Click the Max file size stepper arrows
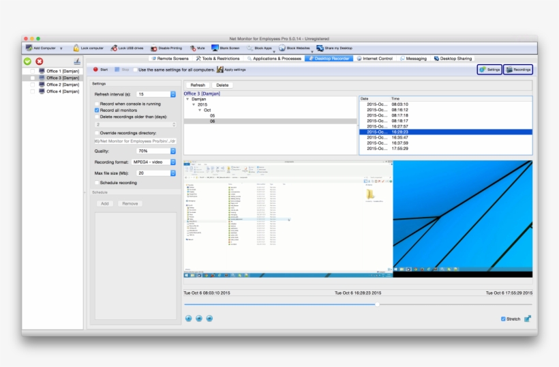 (x=173, y=173)
